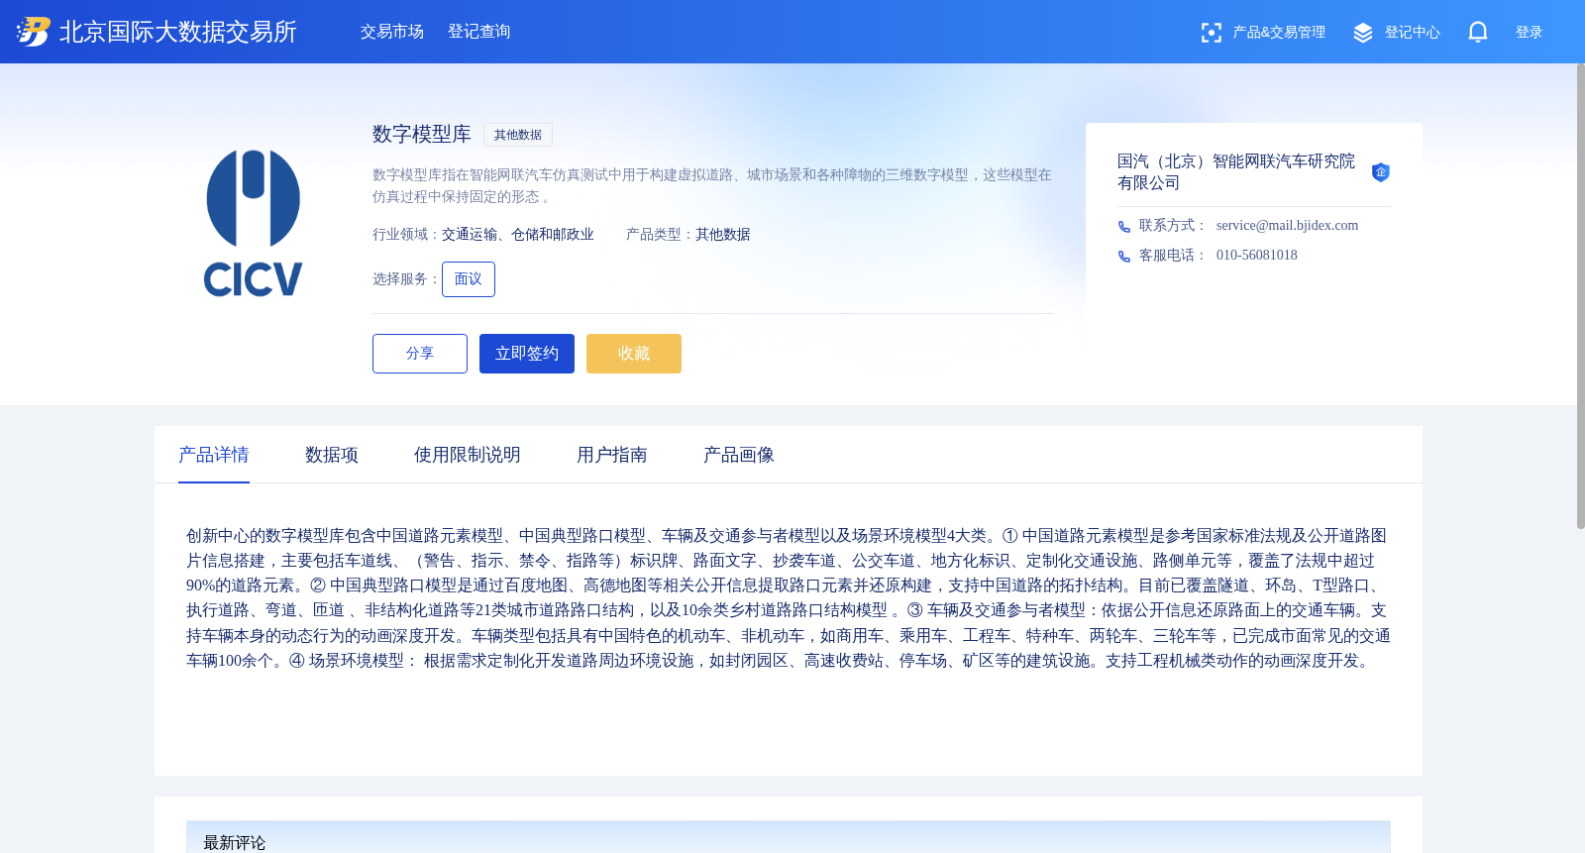Click the 立即签约 button
This screenshot has width=1585, height=853.
point(527,354)
